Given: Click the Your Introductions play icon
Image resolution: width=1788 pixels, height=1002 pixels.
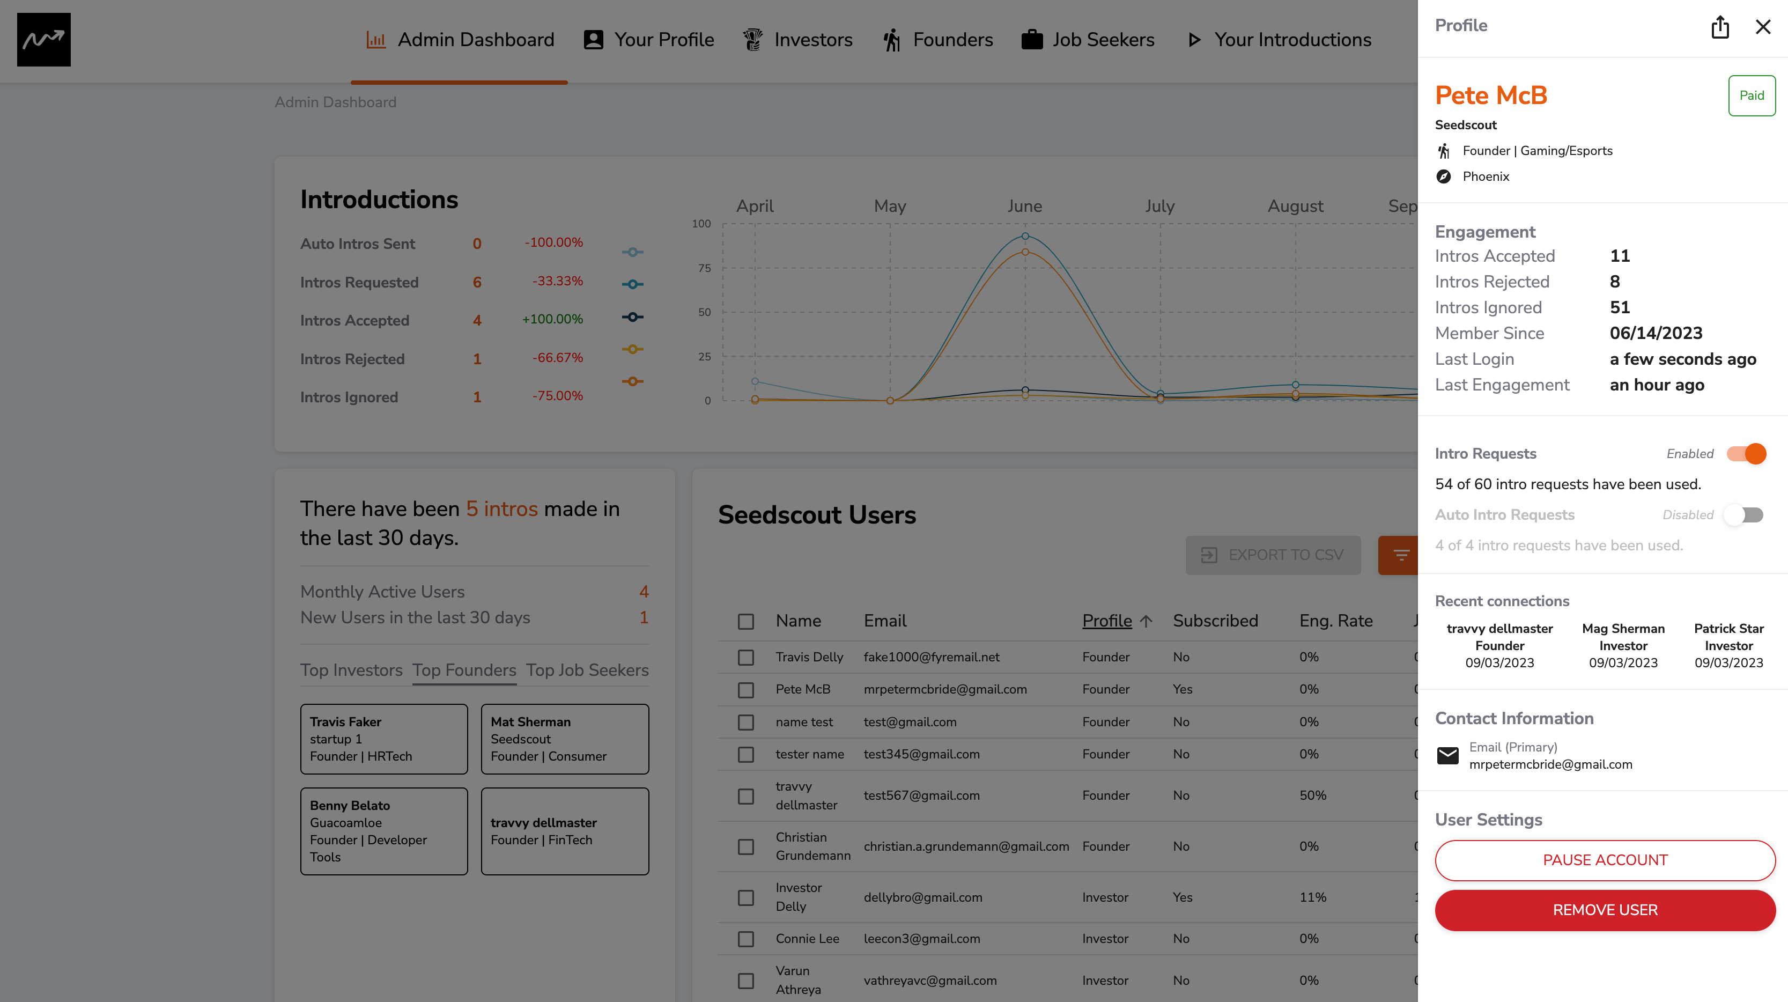Looking at the screenshot, I should click(1194, 40).
